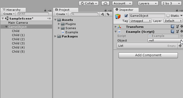This screenshot has height=98, width=183.
Task: Click the Scenes folder icon
Action: (x=63, y=28)
